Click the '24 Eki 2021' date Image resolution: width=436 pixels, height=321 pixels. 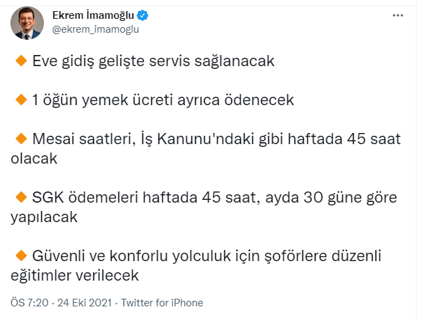pos(84,303)
